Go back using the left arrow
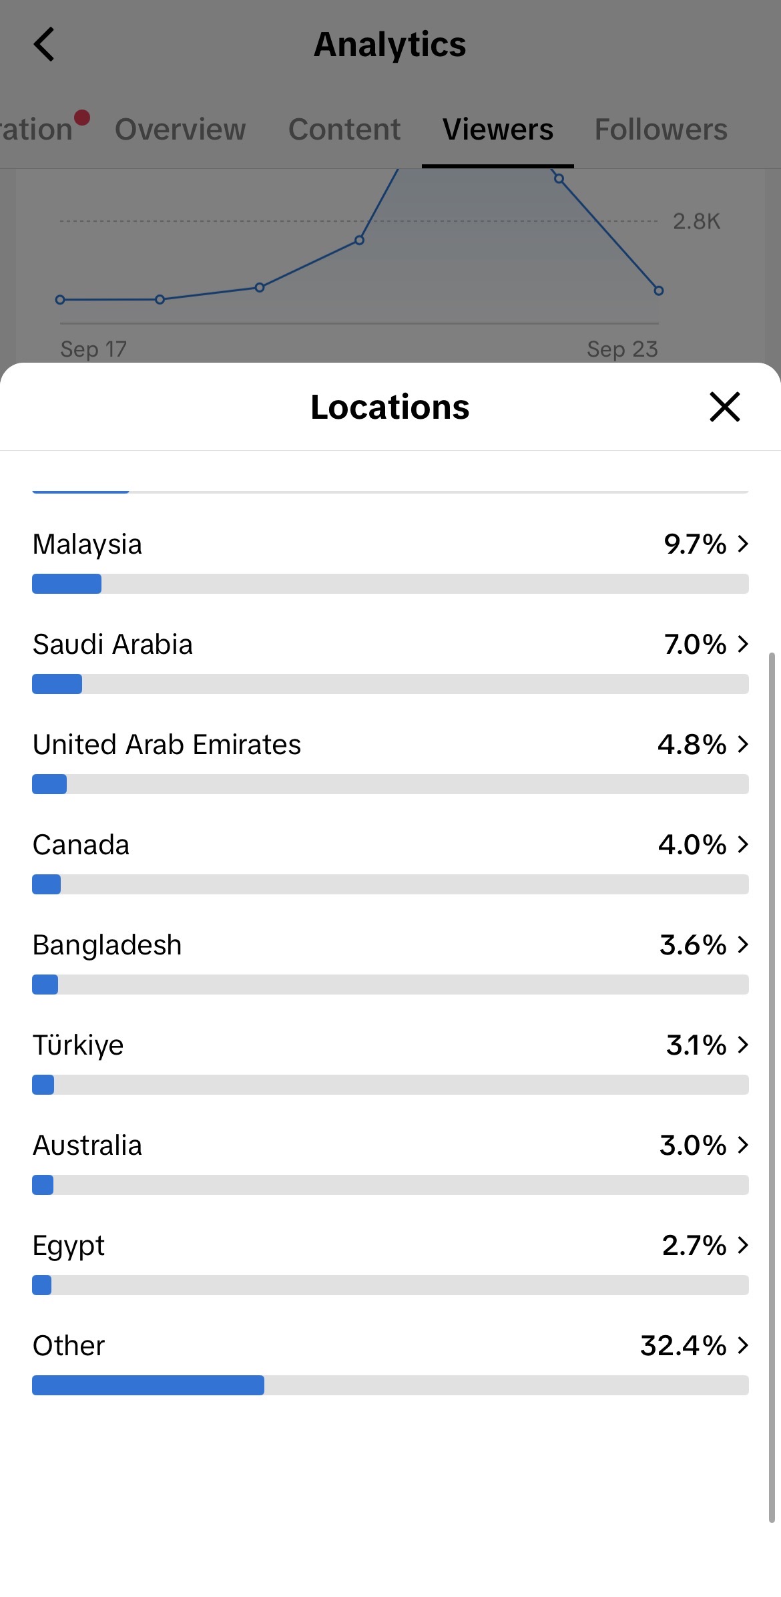The image size is (781, 1597). 44,45
